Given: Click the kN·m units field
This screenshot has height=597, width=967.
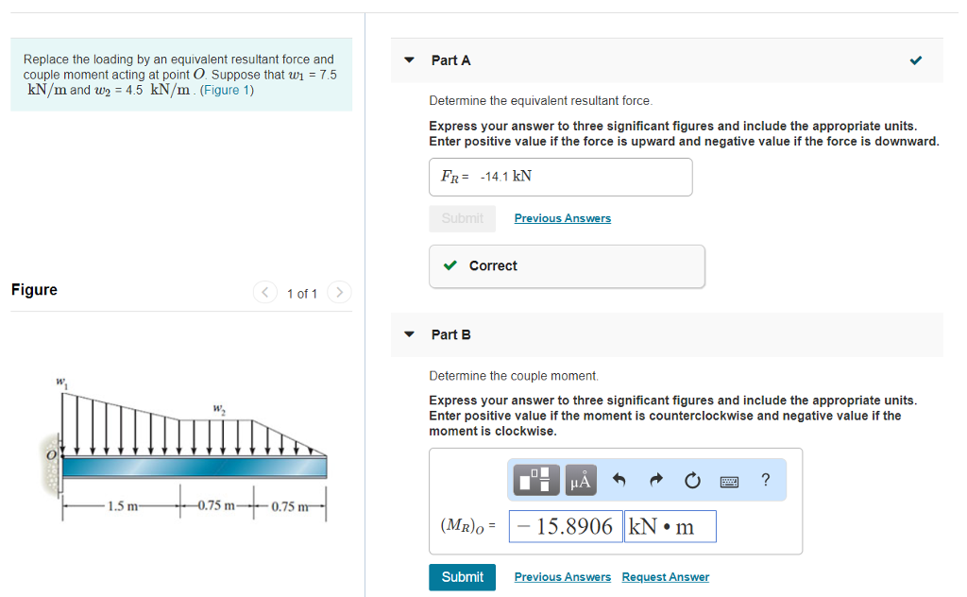Looking at the screenshot, I should pyautogui.click(x=670, y=526).
